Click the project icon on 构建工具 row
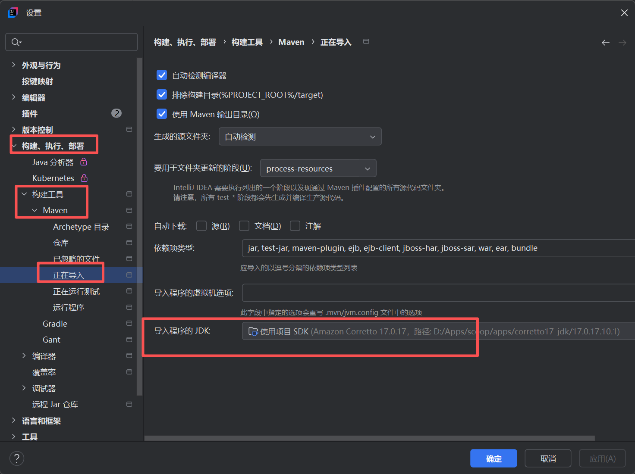635x474 pixels. (x=129, y=194)
